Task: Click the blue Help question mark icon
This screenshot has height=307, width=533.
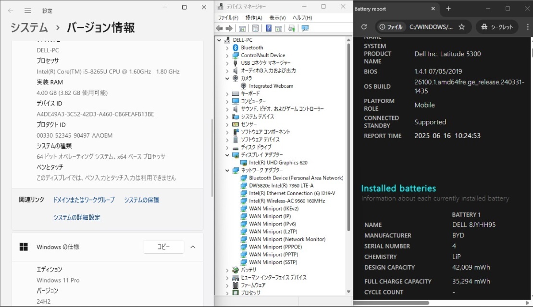Action: (x=269, y=28)
